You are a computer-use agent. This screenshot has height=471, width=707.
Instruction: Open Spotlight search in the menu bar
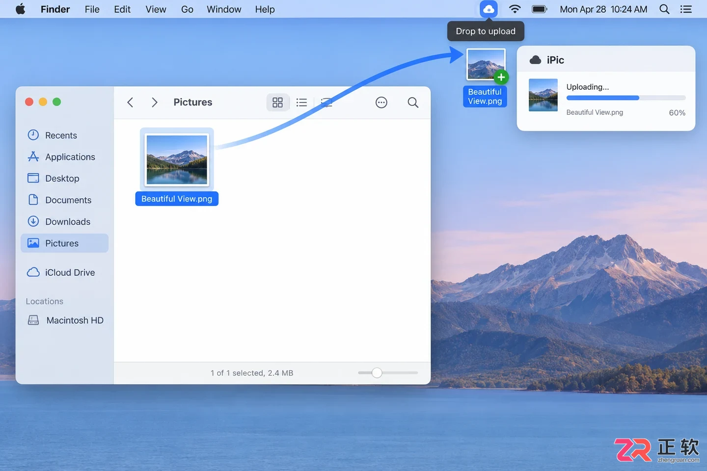(x=664, y=9)
